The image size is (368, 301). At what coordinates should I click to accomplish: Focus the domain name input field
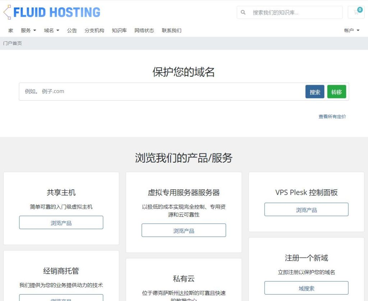coord(162,92)
